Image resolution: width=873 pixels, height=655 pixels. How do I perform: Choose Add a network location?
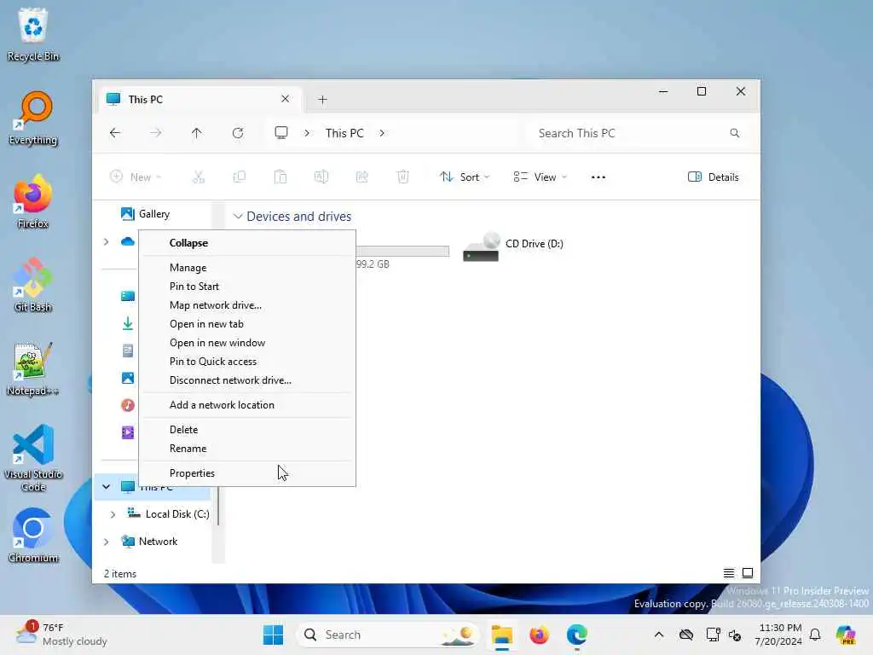(x=247, y=405)
